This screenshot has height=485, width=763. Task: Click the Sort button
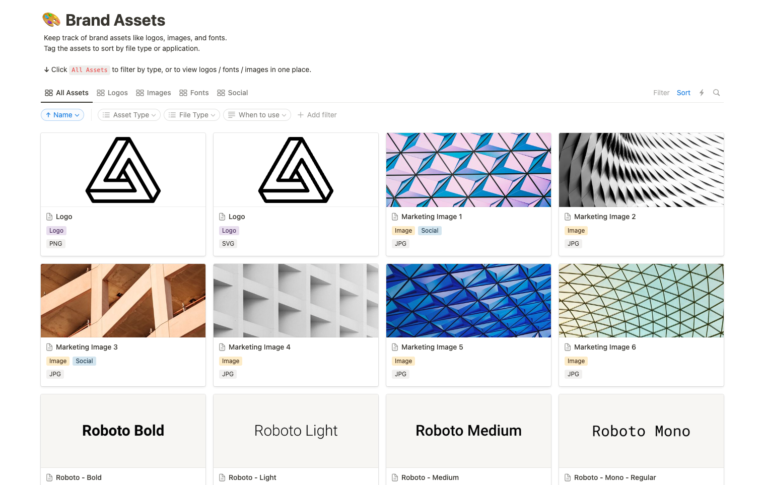pos(683,93)
